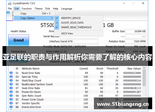Image resolution: width=155 pixels, height=112 pixels.
Task: Open the File menu
Action: [x=10, y=9]
